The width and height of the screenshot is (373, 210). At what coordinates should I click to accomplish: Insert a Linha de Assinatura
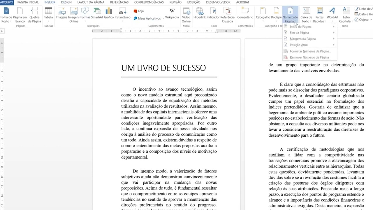(x=364, y=9)
